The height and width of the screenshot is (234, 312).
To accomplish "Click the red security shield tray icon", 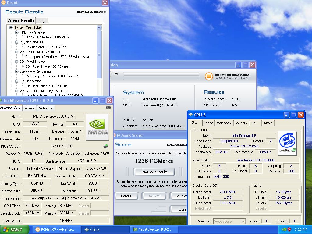I will (289, 229).
